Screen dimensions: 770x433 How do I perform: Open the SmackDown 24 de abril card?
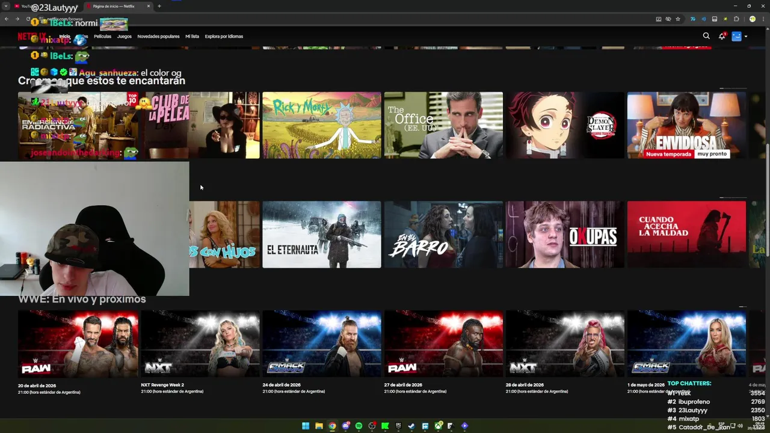(322, 344)
